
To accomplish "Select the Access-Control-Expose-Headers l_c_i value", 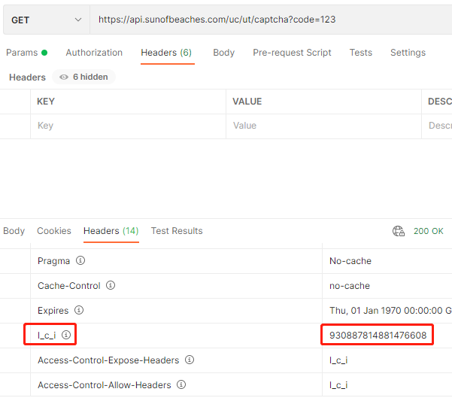I will click(338, 360).
